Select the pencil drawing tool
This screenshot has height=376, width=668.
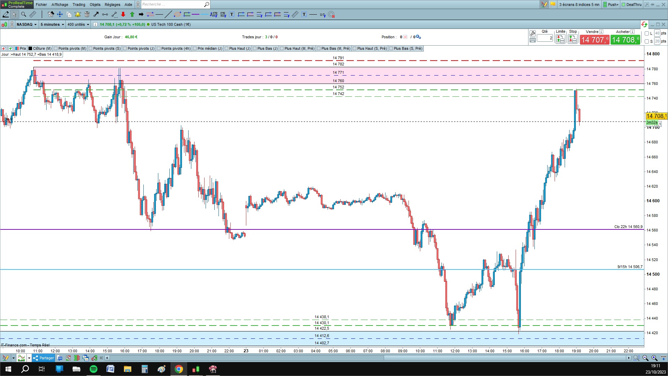coord(6,14)
